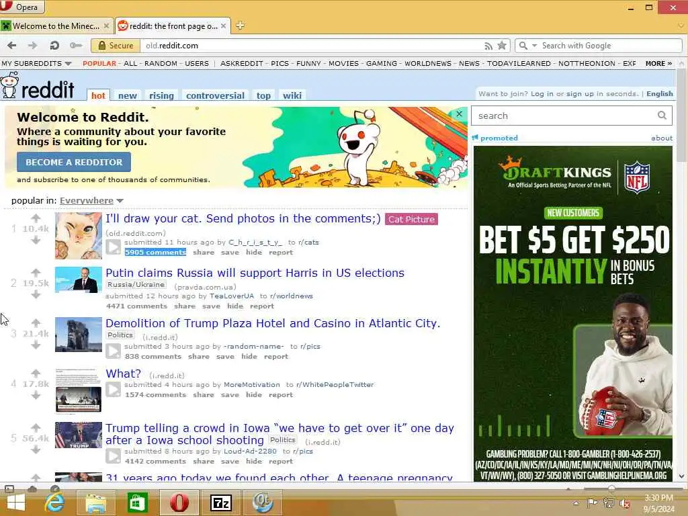The height and width of the screenshot is (516, 688).
Task: Adjust the zoom slider in the status bar
Action: point(611,488)
